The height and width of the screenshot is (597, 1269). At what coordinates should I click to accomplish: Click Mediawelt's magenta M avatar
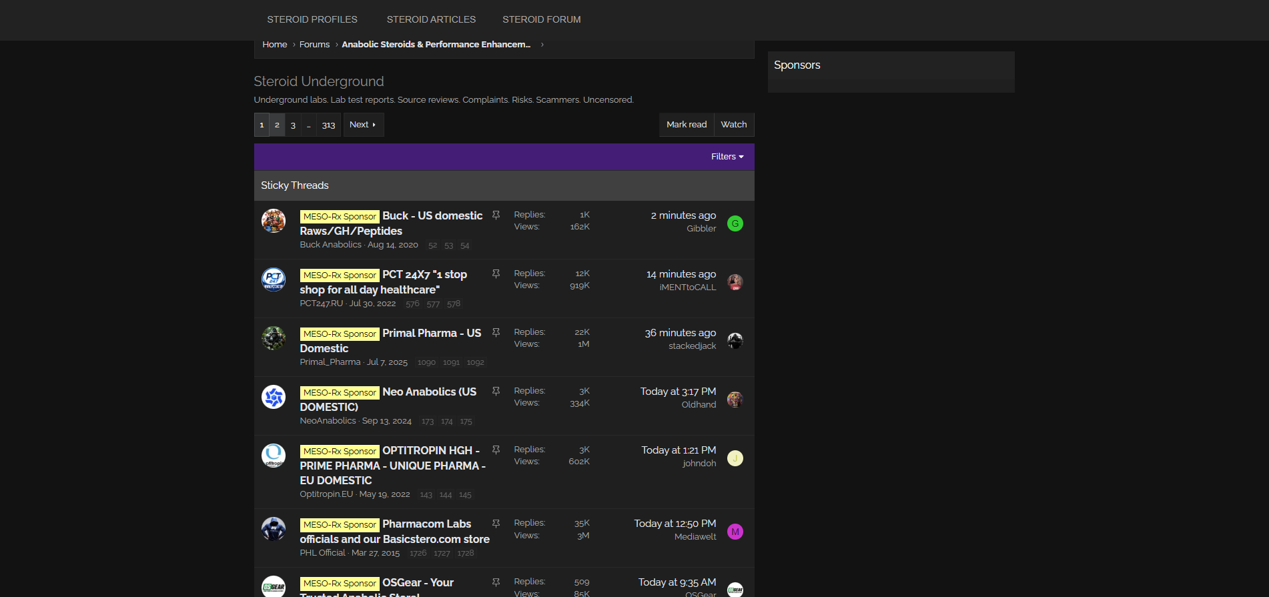[735, 532]
